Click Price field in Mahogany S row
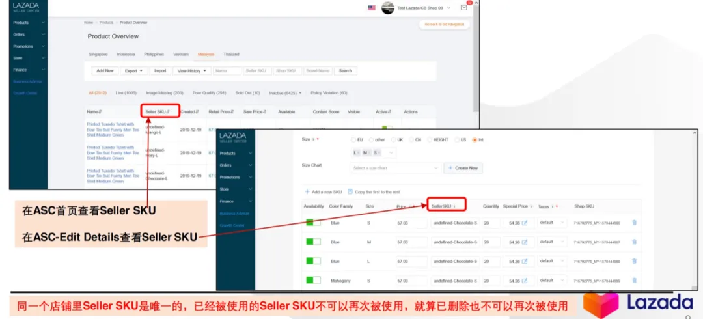 pos(411,281)
